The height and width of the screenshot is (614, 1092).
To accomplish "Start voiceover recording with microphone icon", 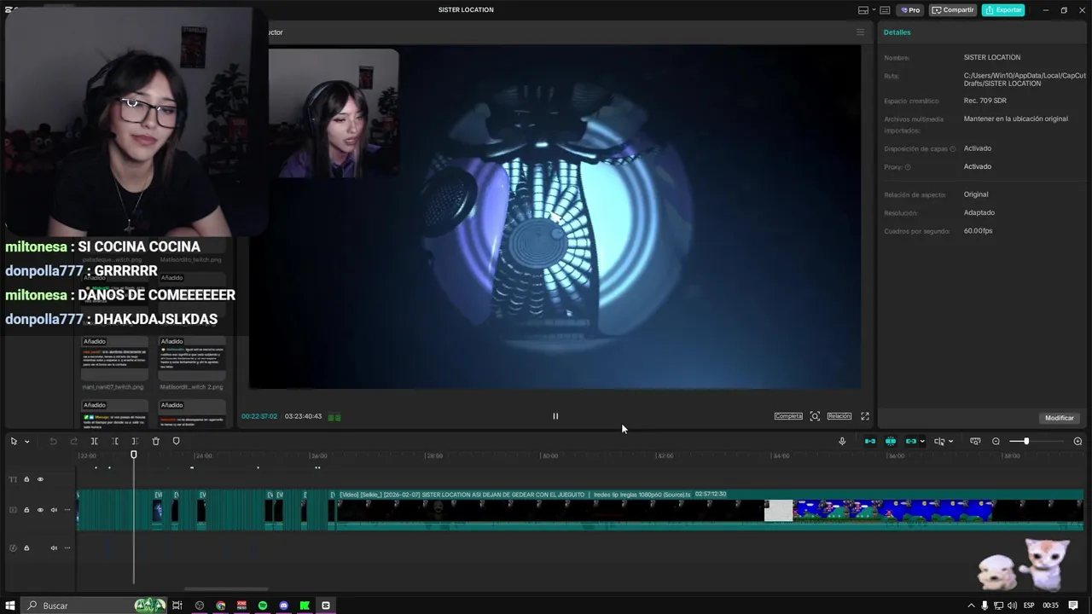I will (842, 441).
